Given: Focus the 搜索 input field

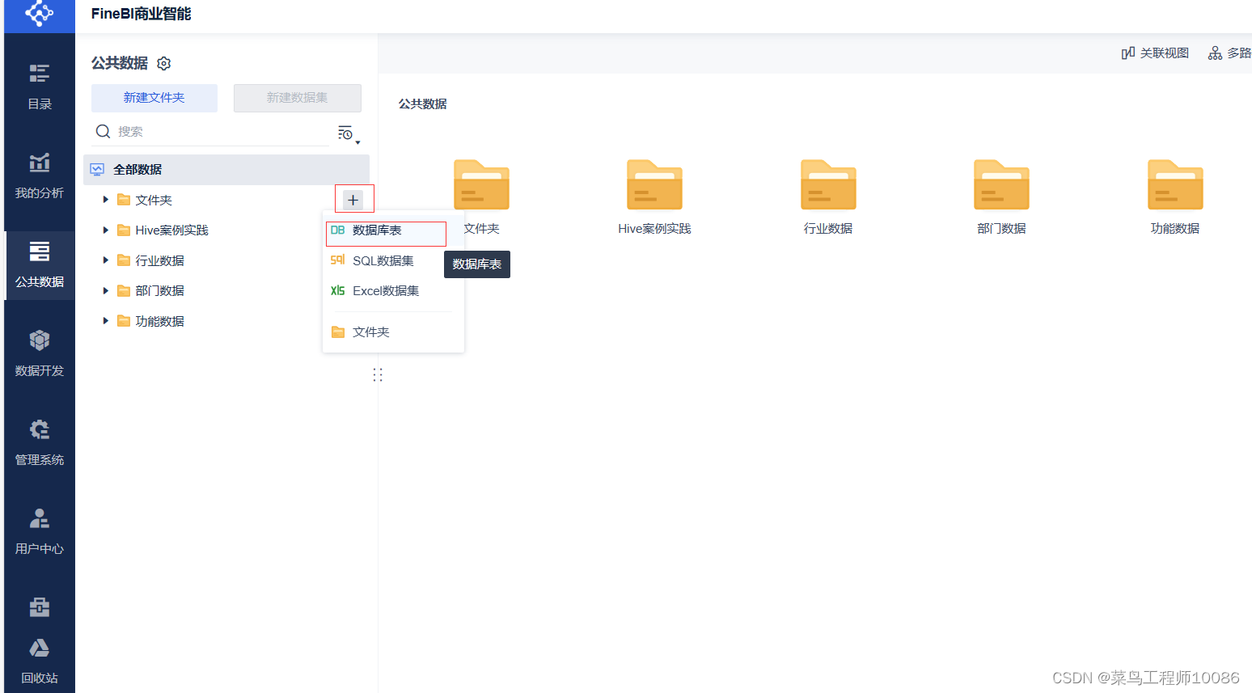Looking at the screenshot, I should pyautogui.click(x=222, y=131).
